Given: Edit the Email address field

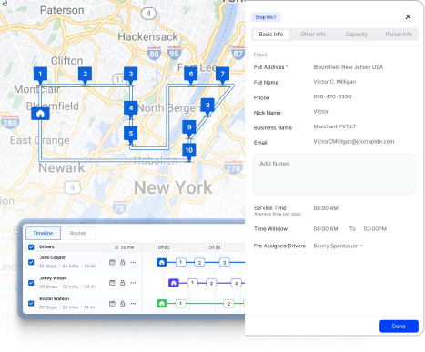Looking at the screenshot, I should click(x=354, y=141).
